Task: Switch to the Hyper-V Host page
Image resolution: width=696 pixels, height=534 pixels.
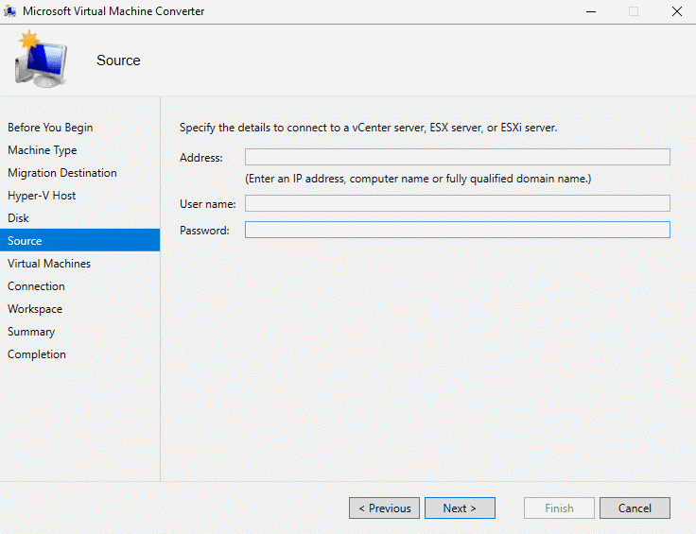Action: tap(42, 196)
